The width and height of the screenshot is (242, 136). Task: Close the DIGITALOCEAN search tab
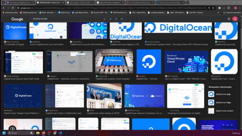63,3
